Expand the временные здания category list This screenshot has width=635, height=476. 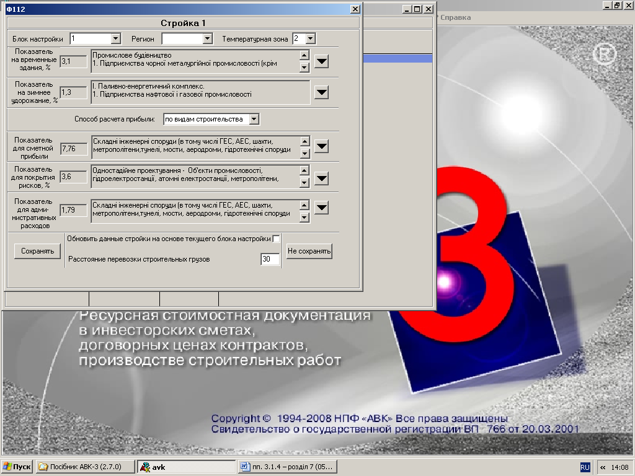322,61
